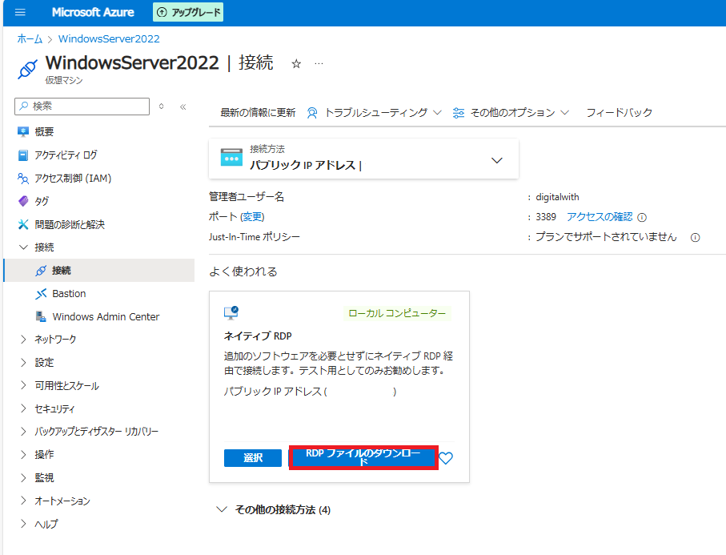Open Windows Admin Center in the sidebar
Image resolution: width=726 pixels, height=555 pixels.
tap(106, 317)
